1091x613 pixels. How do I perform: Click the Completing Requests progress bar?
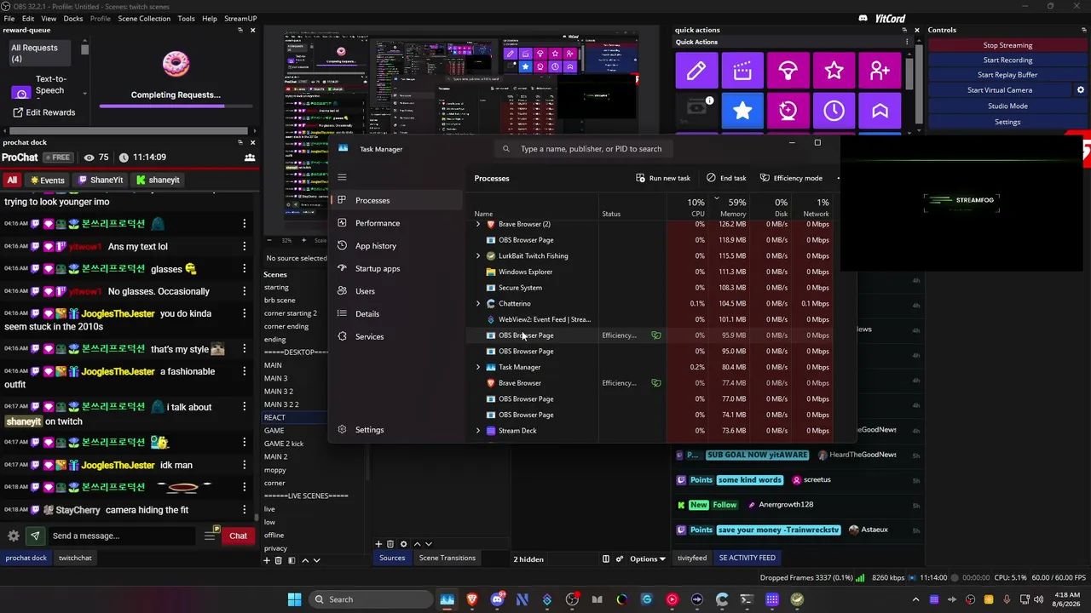point(176,106)
